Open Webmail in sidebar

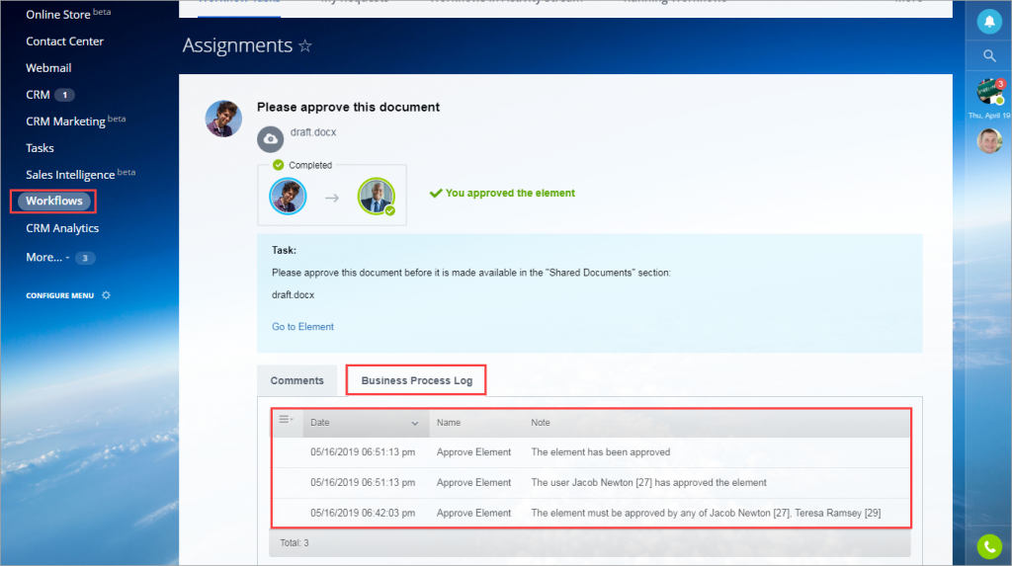tap(48, 68)
